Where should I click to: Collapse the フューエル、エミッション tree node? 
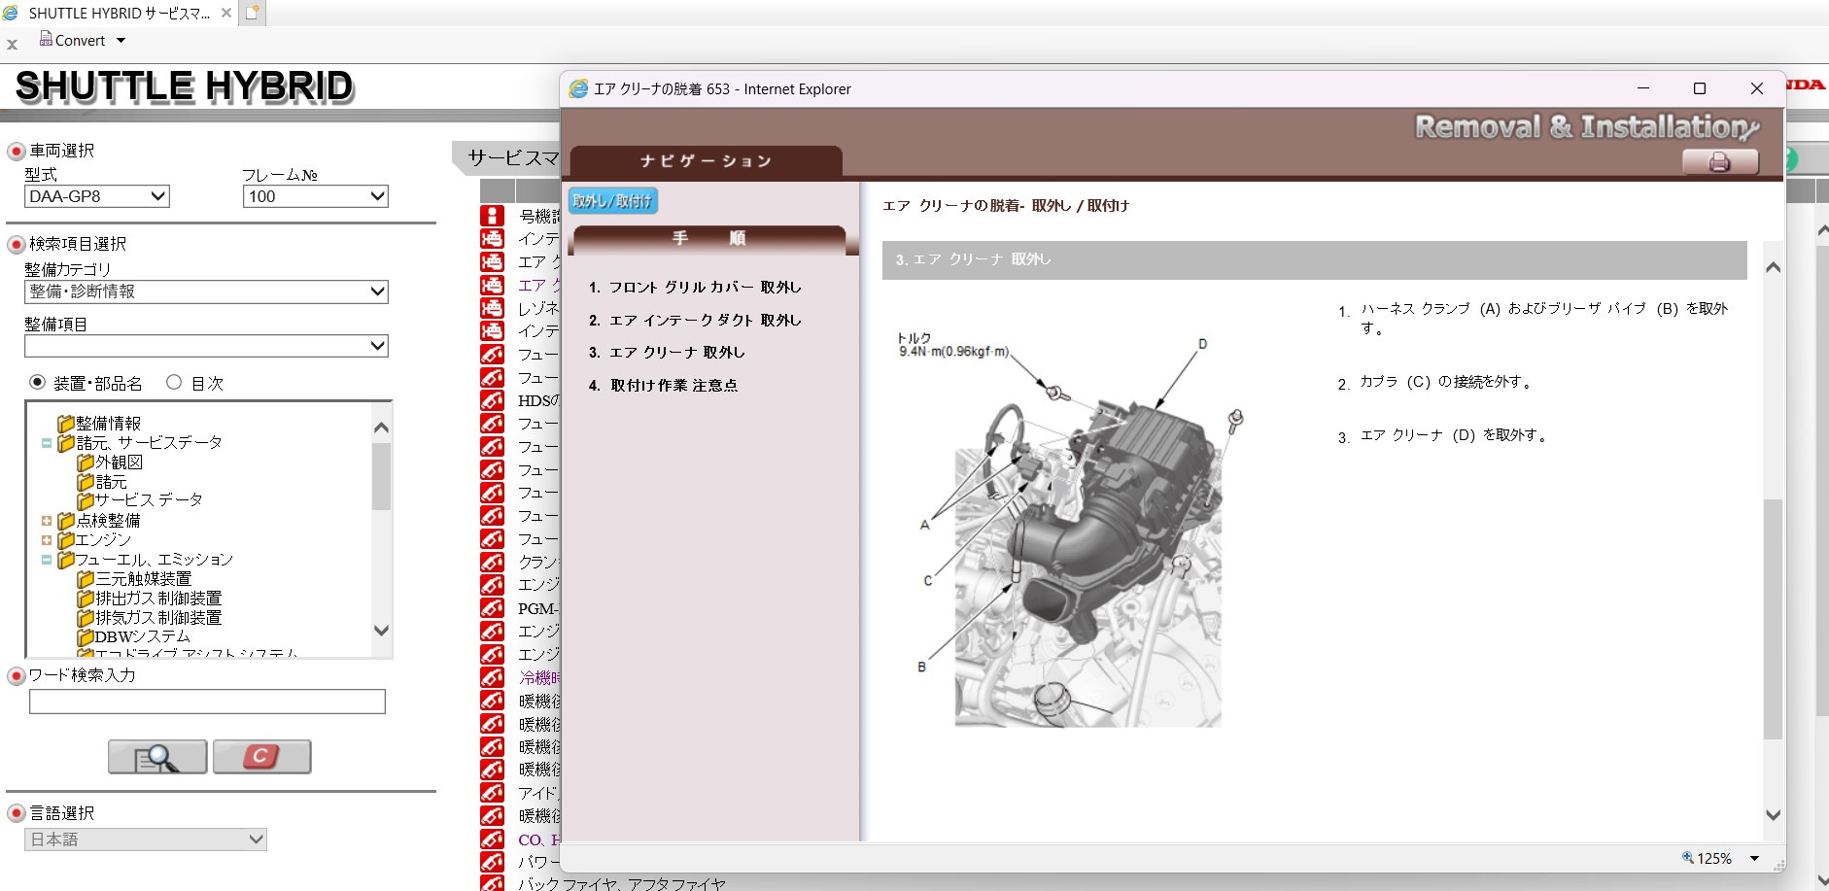pyautogui.click(x=47, y=560)
